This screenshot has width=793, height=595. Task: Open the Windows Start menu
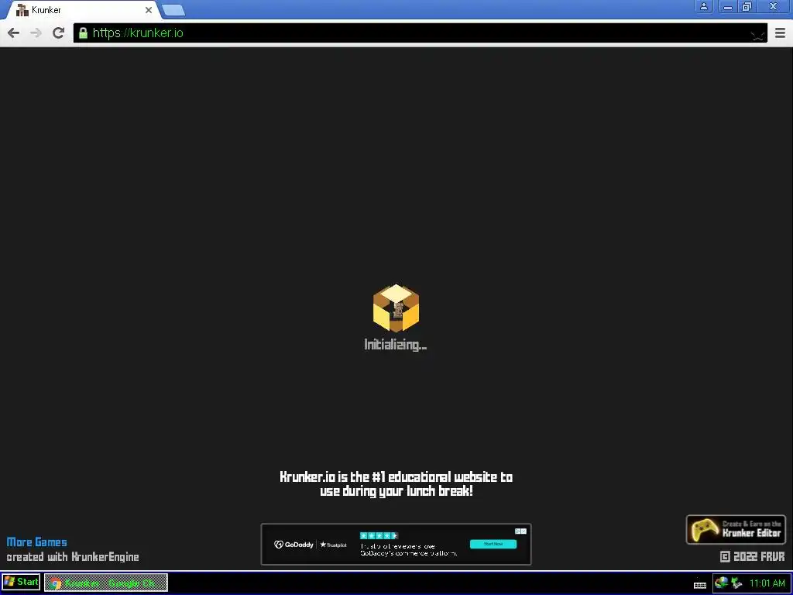tap(21, 583)
